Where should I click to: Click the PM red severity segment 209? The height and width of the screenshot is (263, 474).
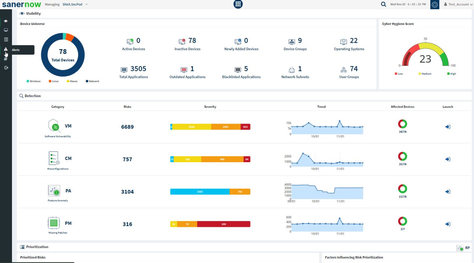(224, 224)
